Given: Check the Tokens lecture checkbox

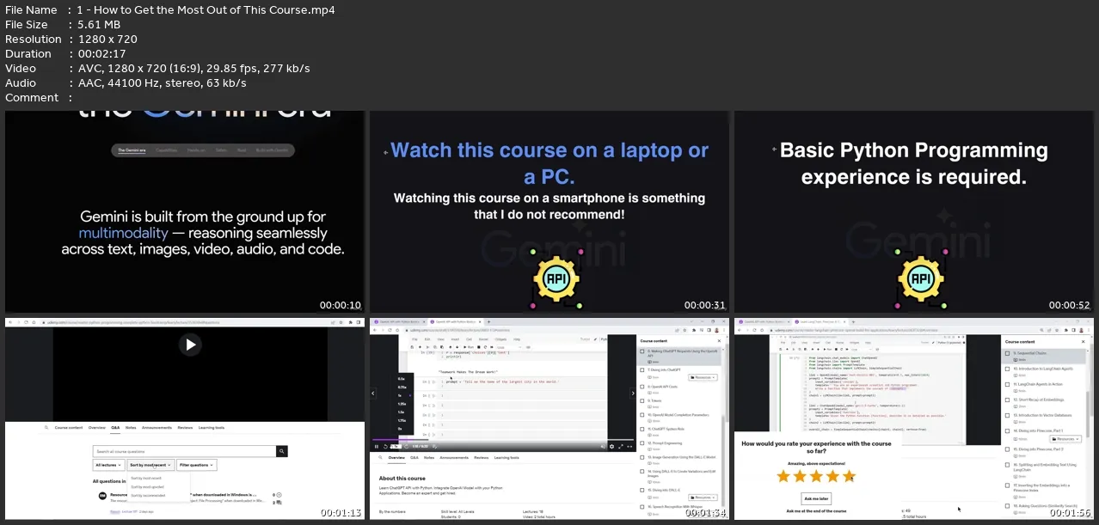Looking at the screenshot, I should pos(642,400).
